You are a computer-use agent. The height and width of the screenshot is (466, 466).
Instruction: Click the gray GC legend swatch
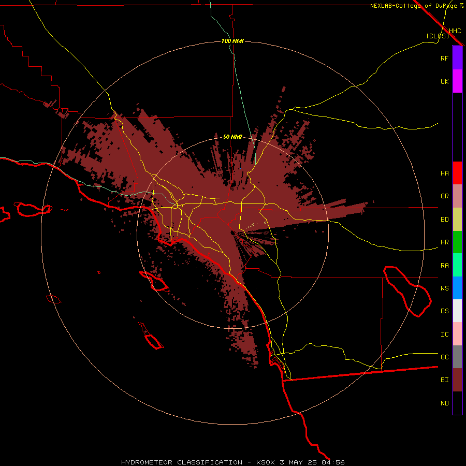(x=457, y=357)
